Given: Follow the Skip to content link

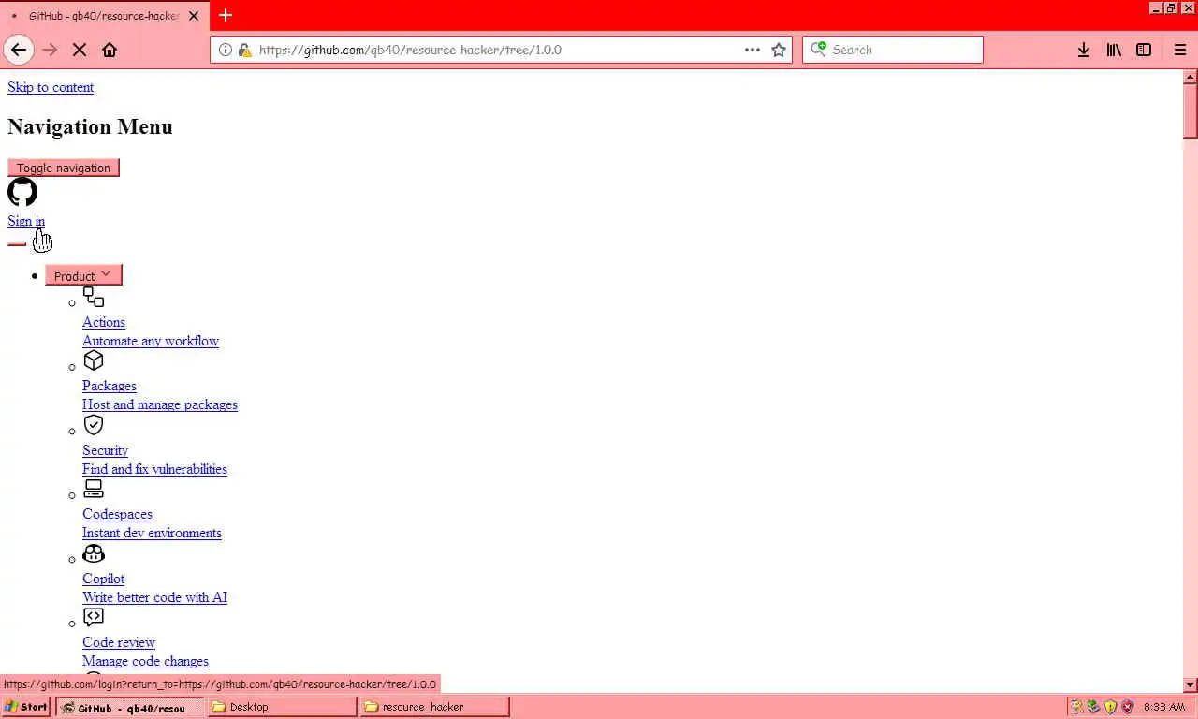Looking at the screenshot, I should [x=51, y=87].
